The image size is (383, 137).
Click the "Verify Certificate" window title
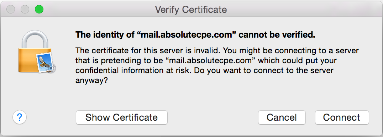coord(191,10)
